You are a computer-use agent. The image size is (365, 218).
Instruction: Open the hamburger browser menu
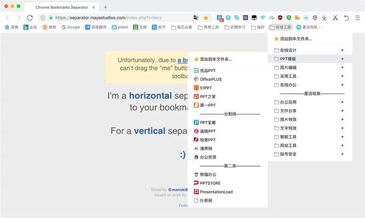point(358,18)
